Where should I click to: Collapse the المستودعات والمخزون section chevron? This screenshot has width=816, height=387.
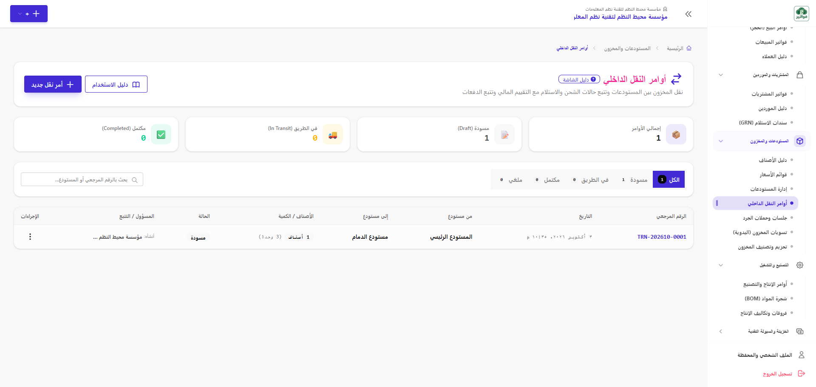(721, 141)
